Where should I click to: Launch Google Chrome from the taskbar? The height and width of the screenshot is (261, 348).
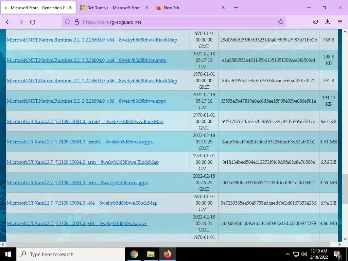134,254
